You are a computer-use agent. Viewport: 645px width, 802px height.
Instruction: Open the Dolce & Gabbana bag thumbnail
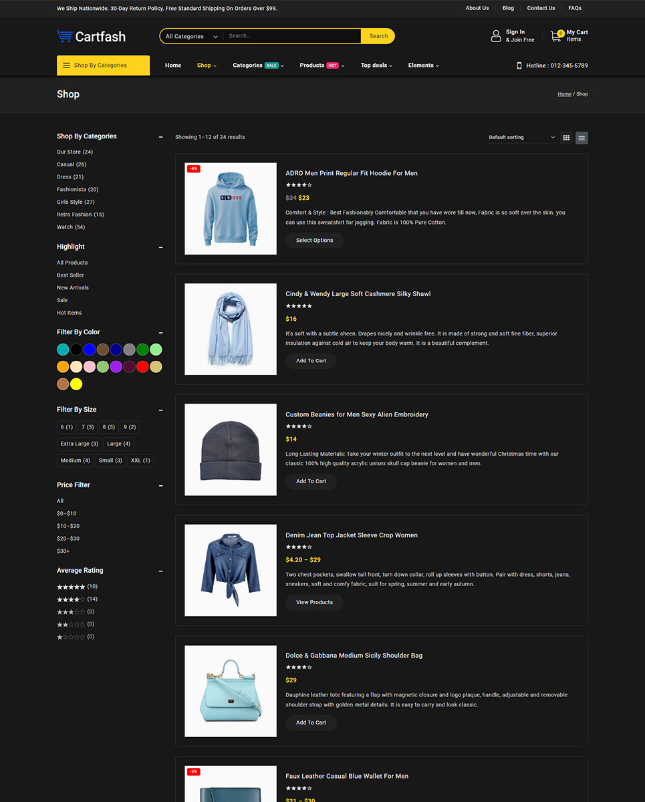[x=231, y=691]
